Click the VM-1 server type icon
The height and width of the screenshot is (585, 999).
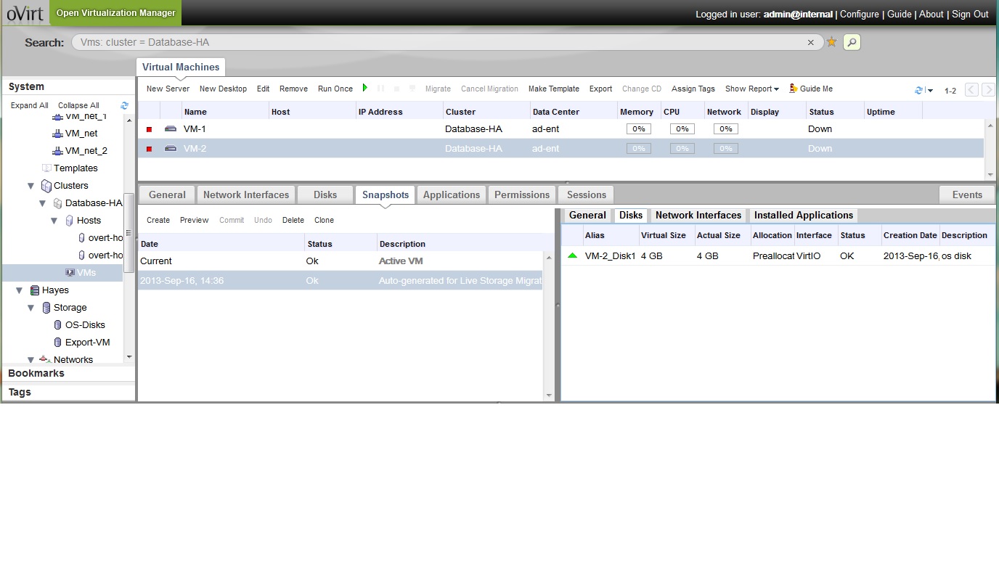click(x=171, y=128)
